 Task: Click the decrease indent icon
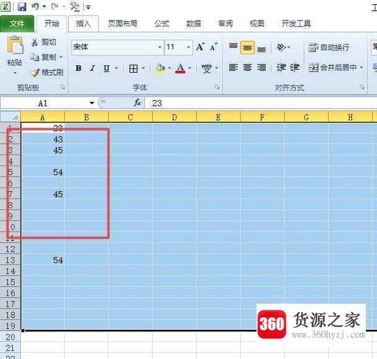(x=281, y=68)
